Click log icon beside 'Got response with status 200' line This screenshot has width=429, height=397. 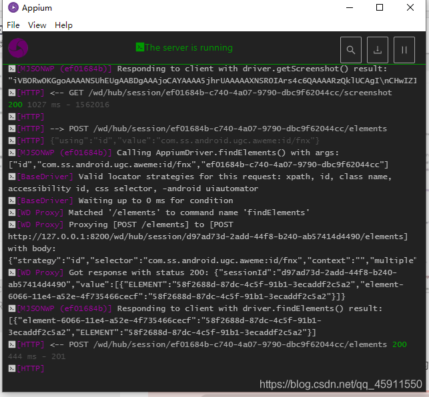tap(12, 272)
